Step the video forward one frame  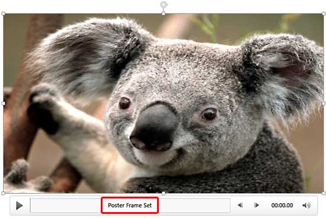click(257, 206)
